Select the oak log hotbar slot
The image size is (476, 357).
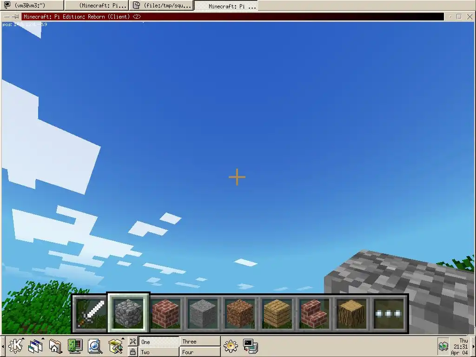point(351,313)
